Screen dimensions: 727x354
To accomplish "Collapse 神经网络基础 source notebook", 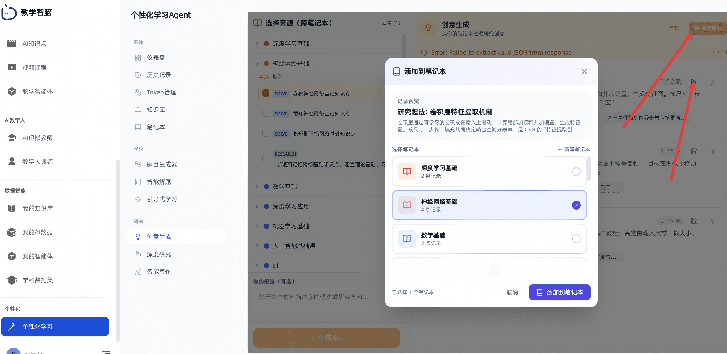I will [257, 63].
